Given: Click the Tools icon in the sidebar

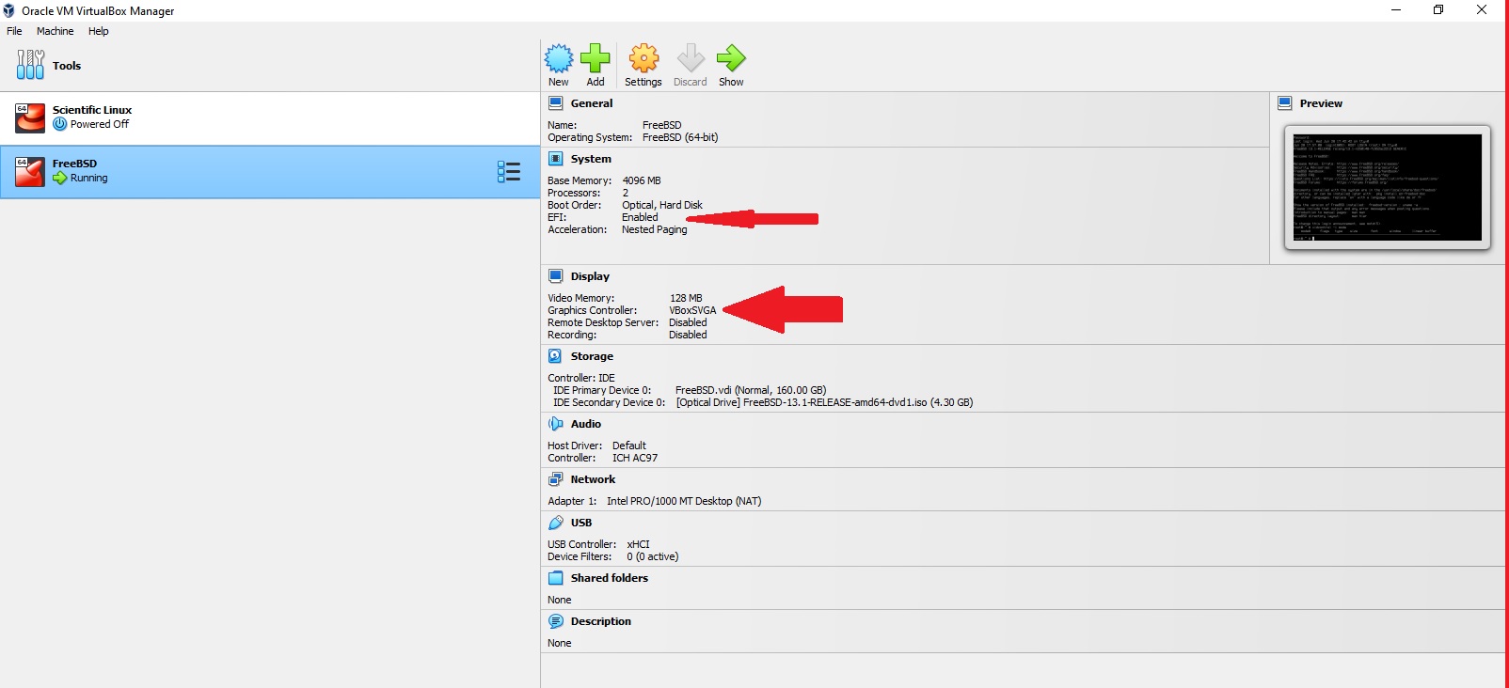Looking at the screenshot, I should click(x=30, y=65).
